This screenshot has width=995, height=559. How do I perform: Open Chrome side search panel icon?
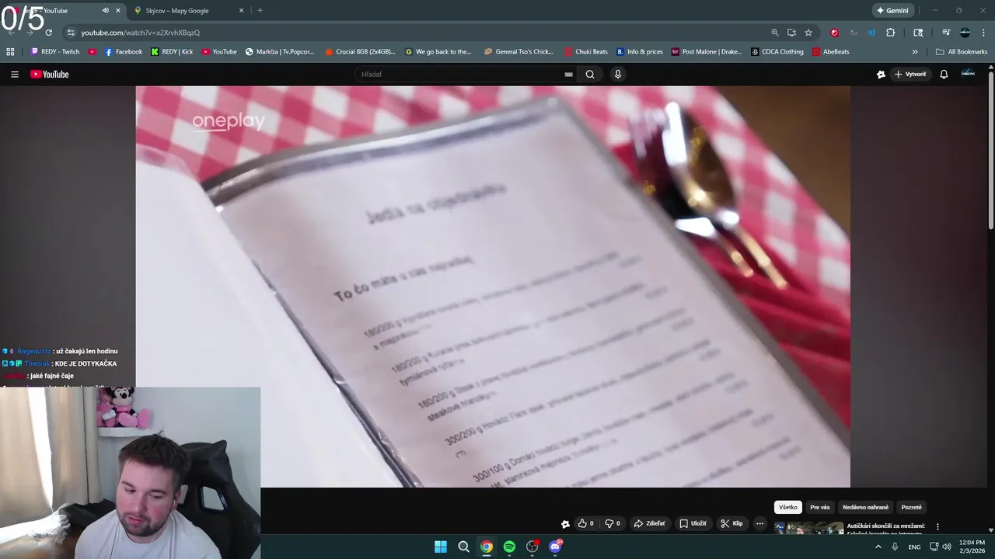point(918,33)
